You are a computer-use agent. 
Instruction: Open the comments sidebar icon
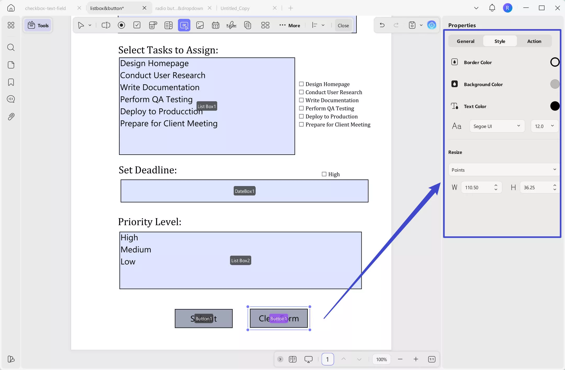[x=11, y=99]
